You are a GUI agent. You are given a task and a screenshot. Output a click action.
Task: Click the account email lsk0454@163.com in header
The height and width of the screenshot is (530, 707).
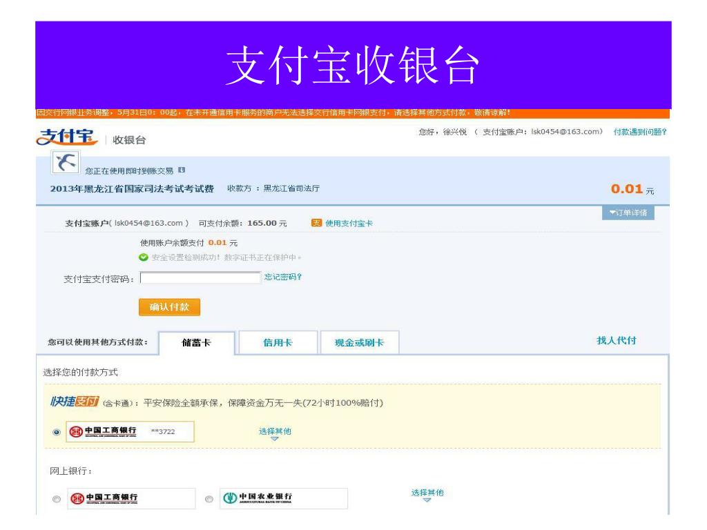point(565,132)
